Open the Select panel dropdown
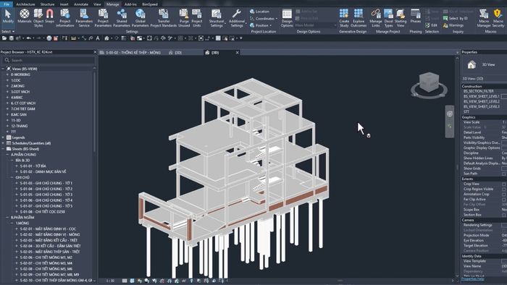This screenshot has width=507, height=285. 8,32
